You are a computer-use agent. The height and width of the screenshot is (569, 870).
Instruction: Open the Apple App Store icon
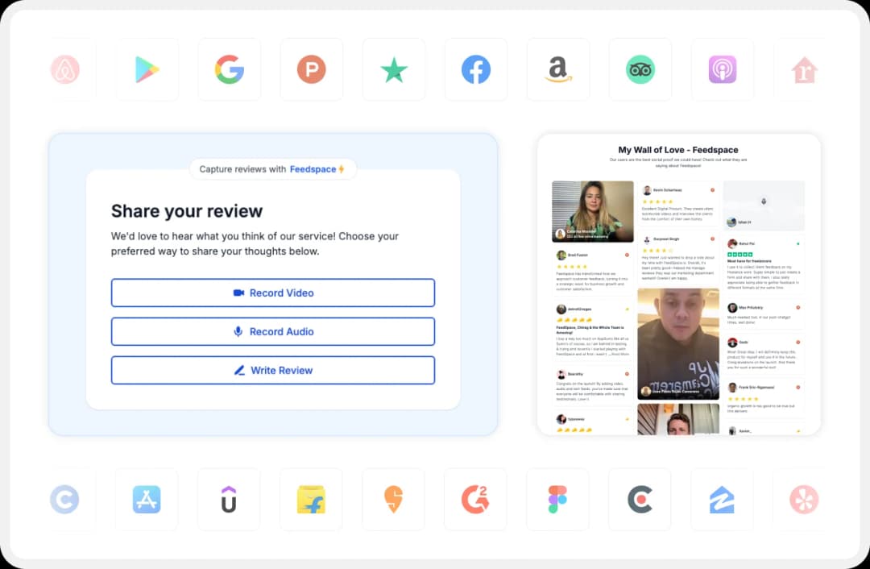[x=147, y=500]
